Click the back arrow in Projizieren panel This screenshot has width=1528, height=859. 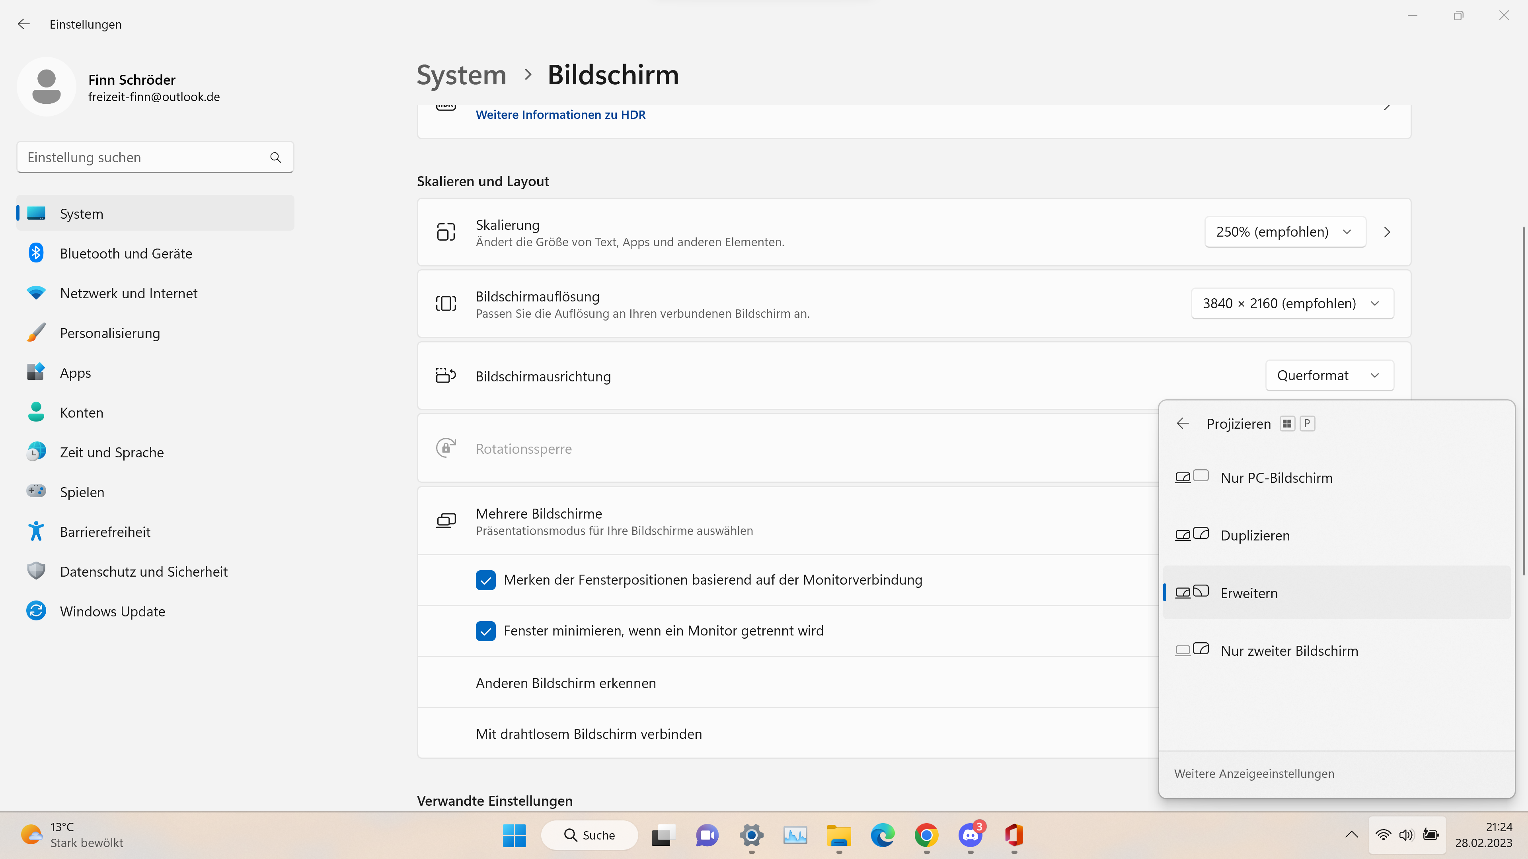1183,423
